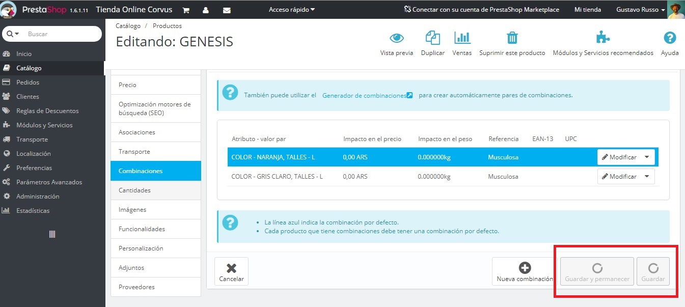Screen dimensions: 685x307
Task: Focus the Buscar search field
Action: pyautogui.click(x=61, y=34)
